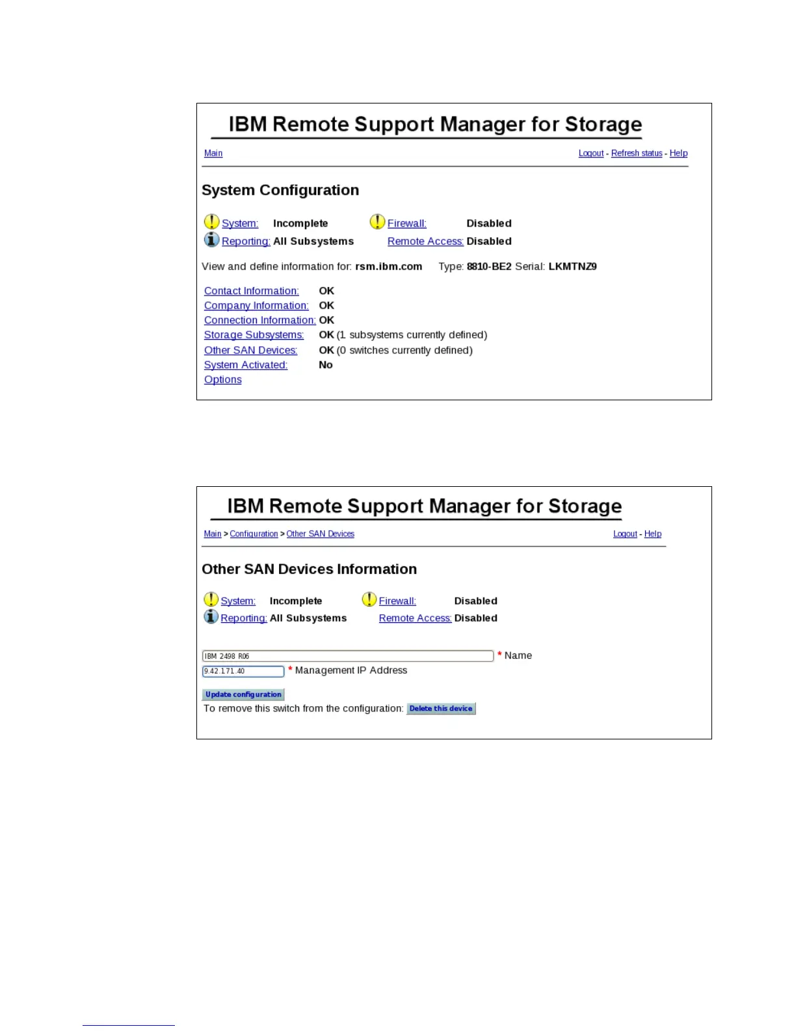
Task: Click the Reporting info icon in Other SAN Devices Information
Action: coord(211,616)
